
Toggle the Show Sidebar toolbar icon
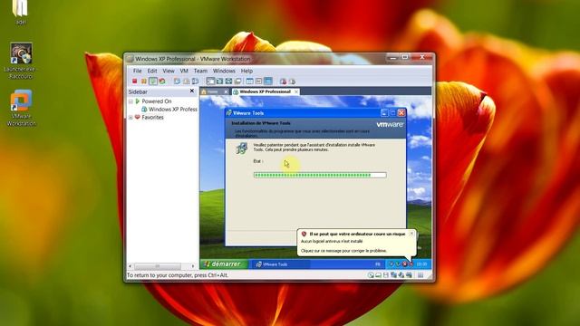210,81
